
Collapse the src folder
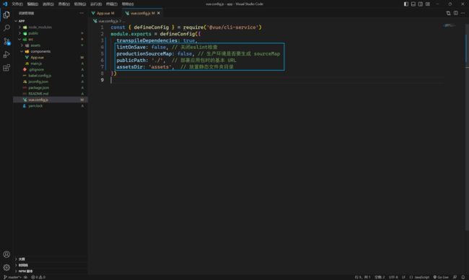[x=51, y=39]
